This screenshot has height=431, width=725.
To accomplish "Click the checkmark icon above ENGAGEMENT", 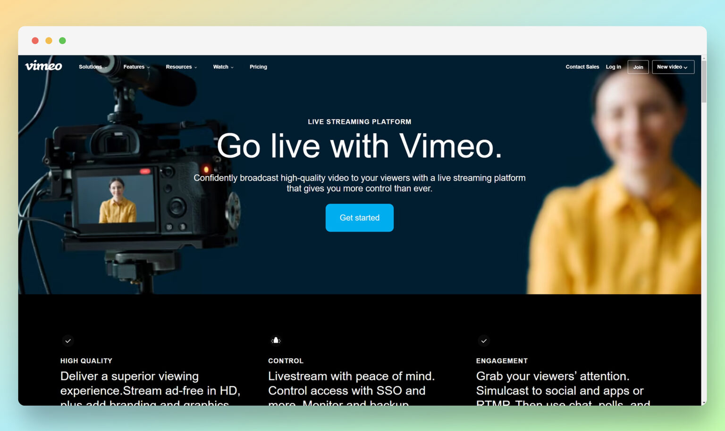I will [483, 341].
